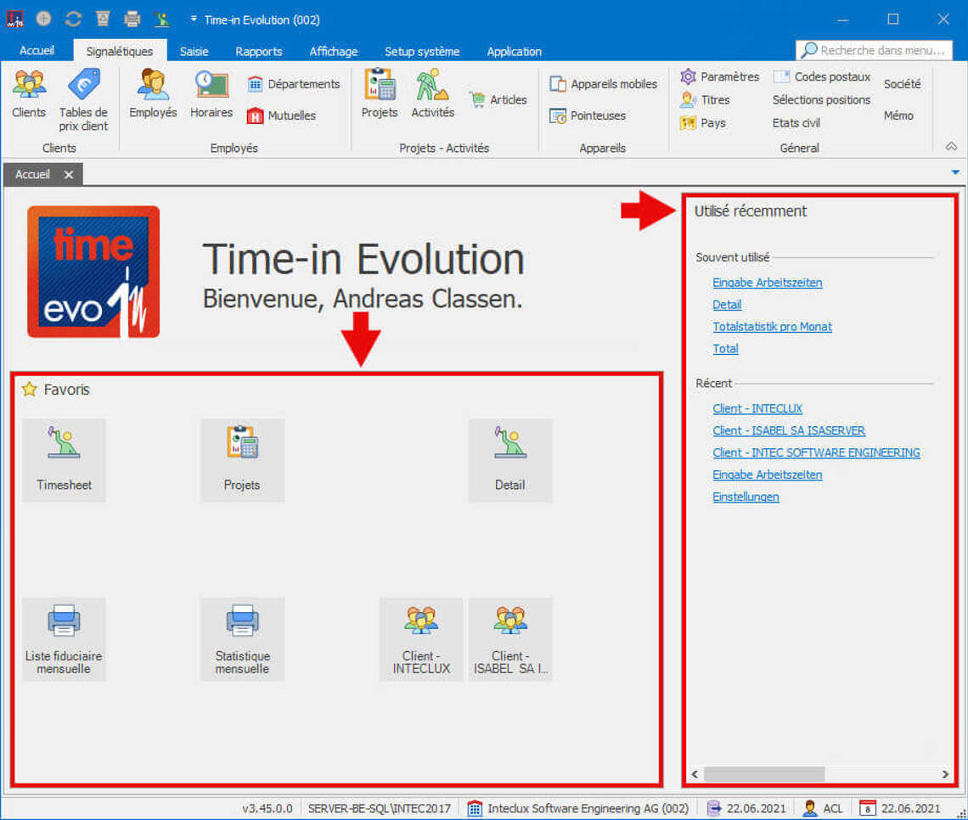Switch to the Application ribbon tab
This screenshot has height=820, width=968.
coord(514,51)
